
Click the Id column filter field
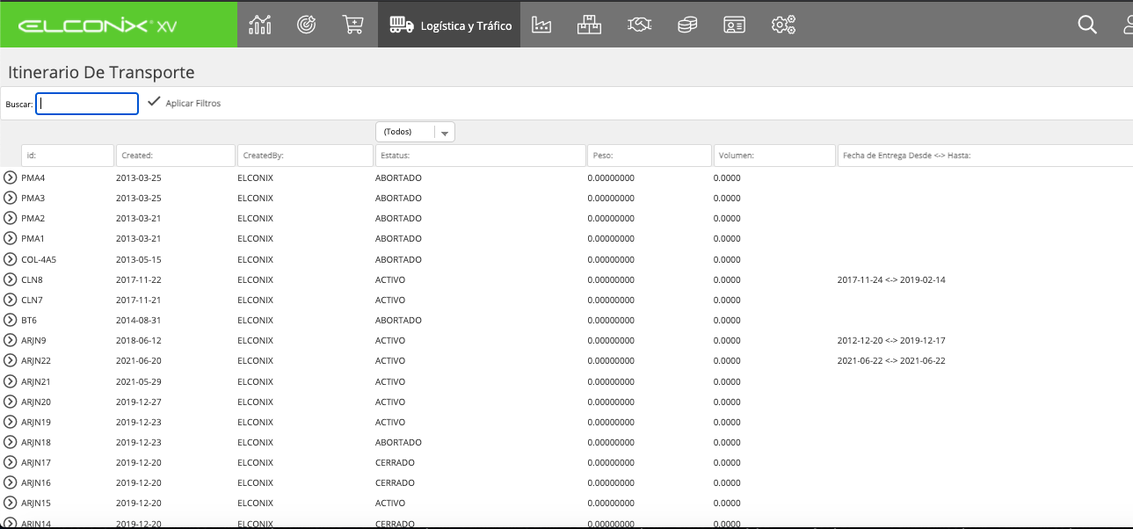(x=68, y=156)
